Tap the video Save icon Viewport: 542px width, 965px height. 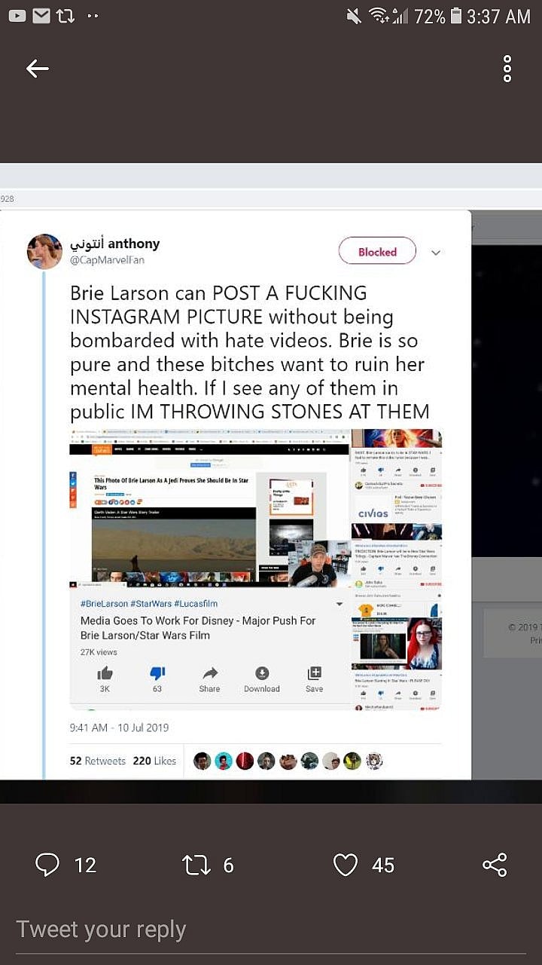coord(315,673)
